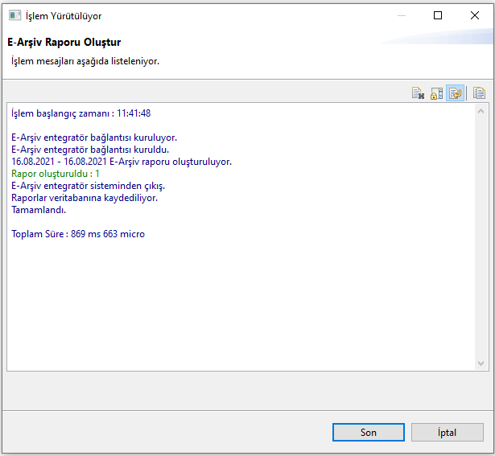Maximize the İşlem Yürütülüyor window

438,15
